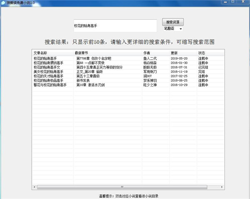
Task: Maximize the novel reader window
Action: (x=233, y=2)
